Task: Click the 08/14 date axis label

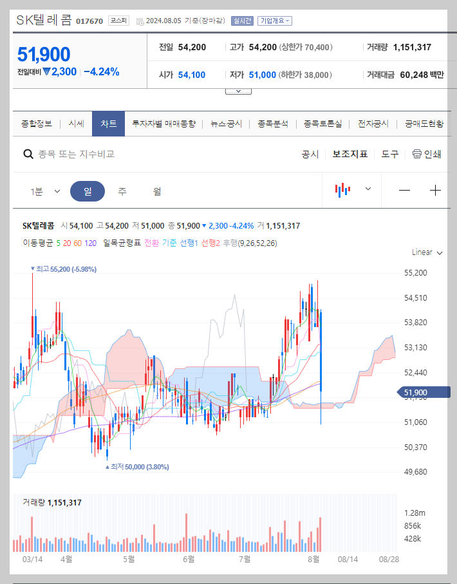Action: (x=348, y=560)
